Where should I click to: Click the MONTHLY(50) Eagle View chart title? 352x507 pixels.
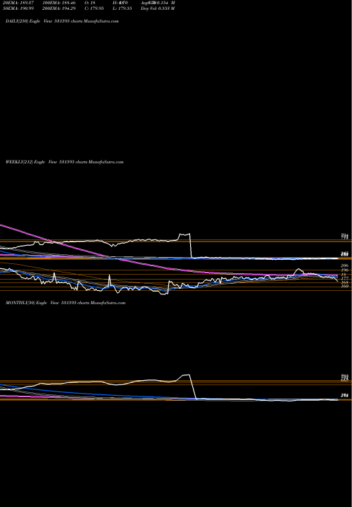pyautogui.click(x=65, y=303)
